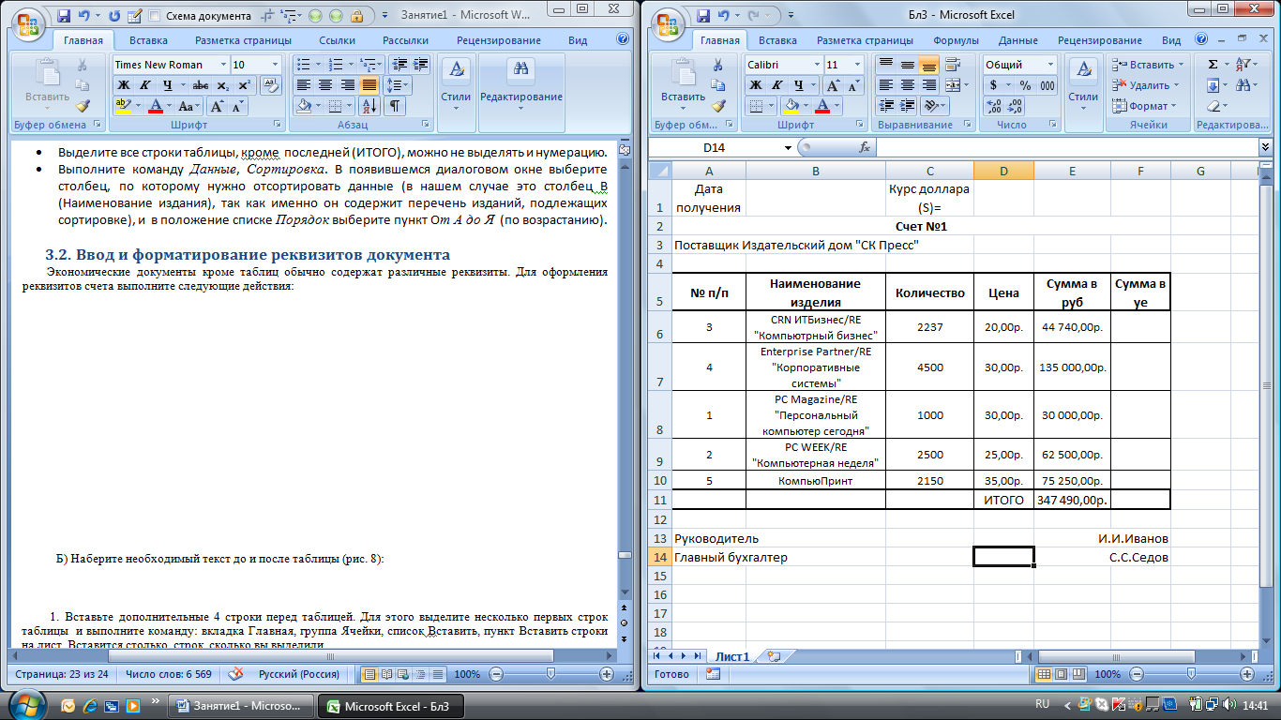Grow font size in Word
The height and width of the screenshot is (720, 1281).
tap(217, 106)
